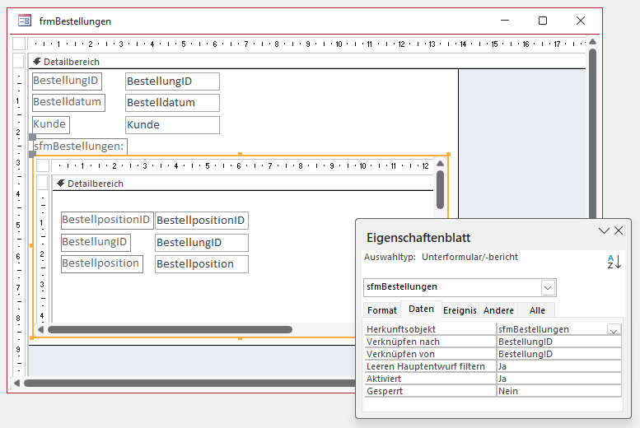The image size is (640, 428).
Task: Click the Gesperrt property value Nein
Action: (x=558, y=391)
